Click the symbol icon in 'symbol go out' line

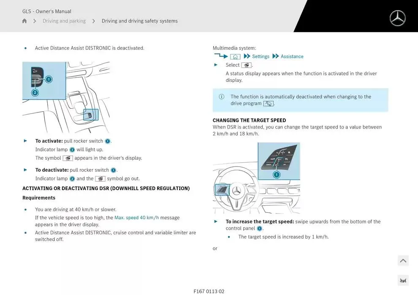[100, 179]
